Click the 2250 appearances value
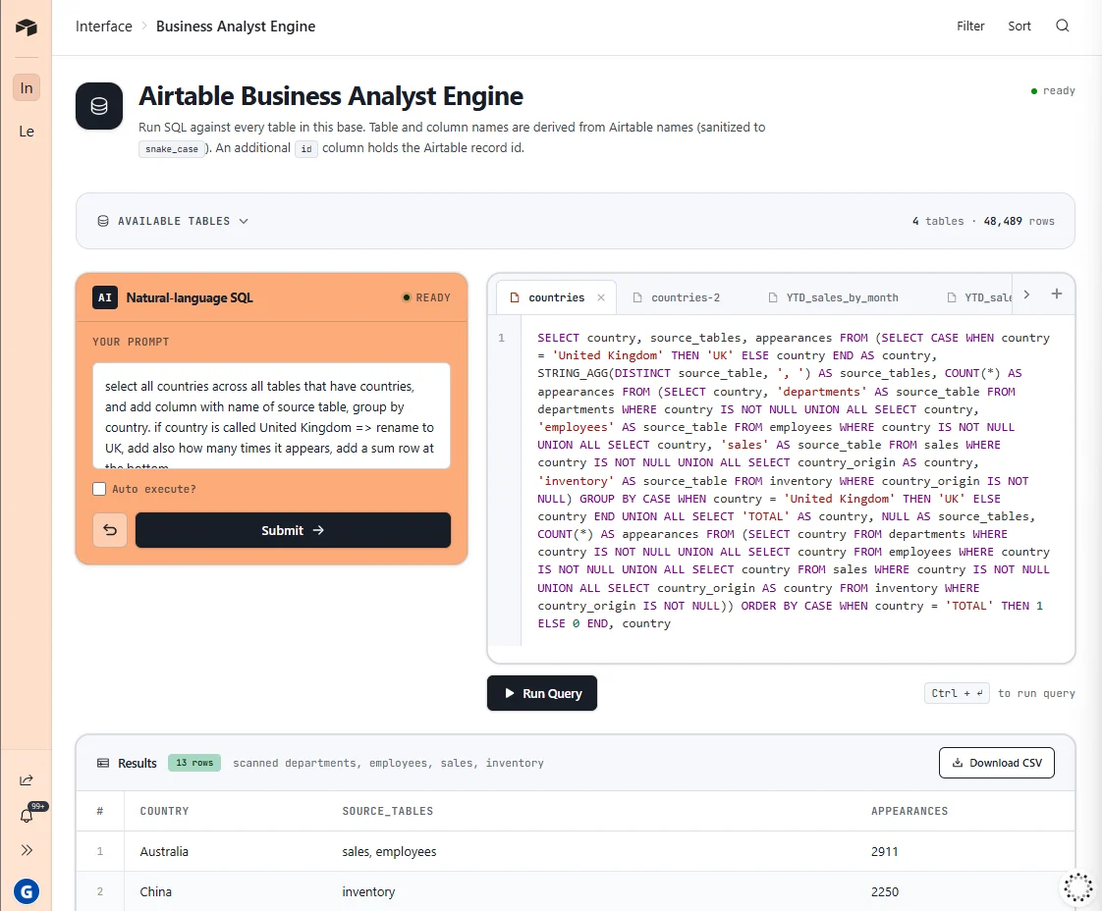This screenshot has height=911, width=1102. click(884, 891)
